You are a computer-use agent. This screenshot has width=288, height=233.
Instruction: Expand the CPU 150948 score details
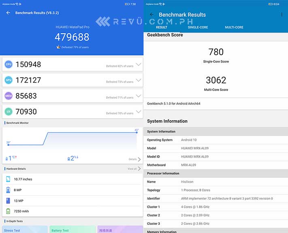click(139, 64)
